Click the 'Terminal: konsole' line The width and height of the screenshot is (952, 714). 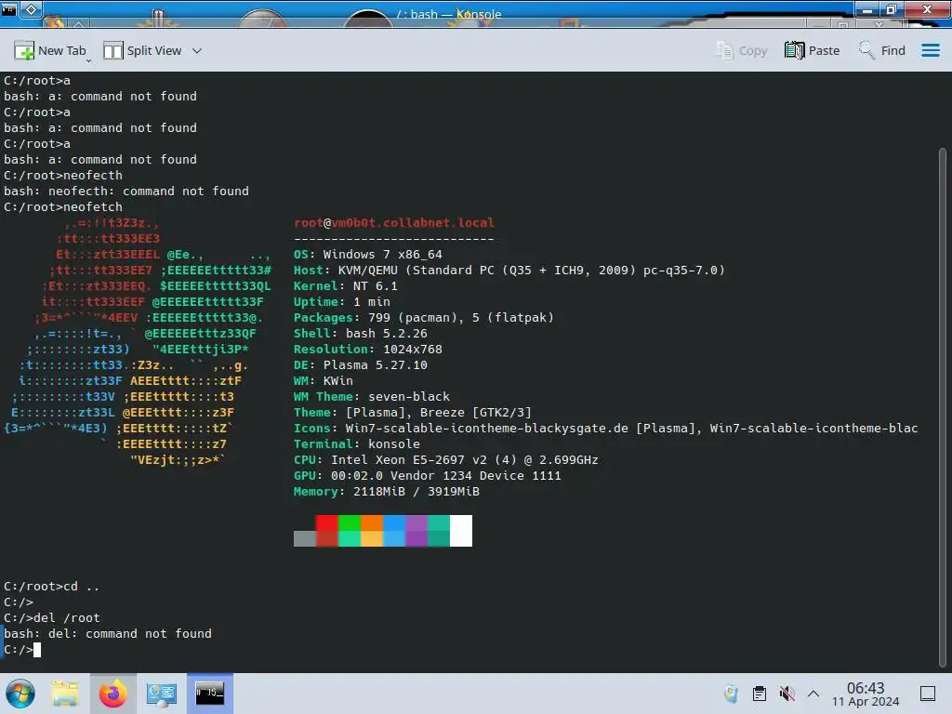coord(356,443)
